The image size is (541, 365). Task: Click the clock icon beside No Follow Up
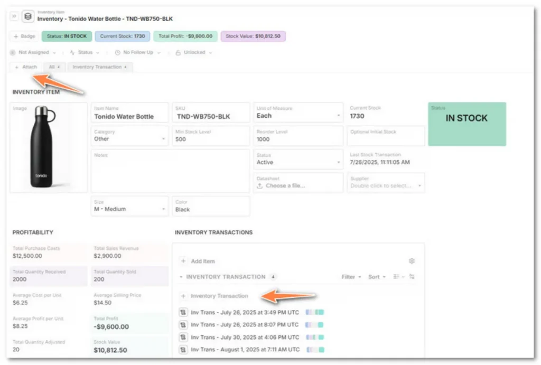117,52
